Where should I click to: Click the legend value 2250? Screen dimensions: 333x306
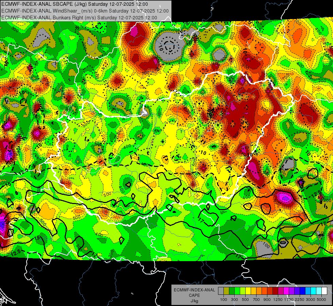(x=300, y=300)
